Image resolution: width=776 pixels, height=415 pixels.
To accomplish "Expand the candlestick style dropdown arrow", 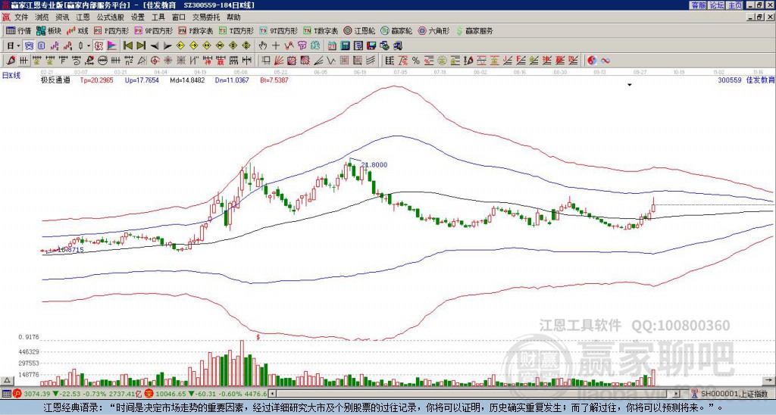I will tap(89, 46).
